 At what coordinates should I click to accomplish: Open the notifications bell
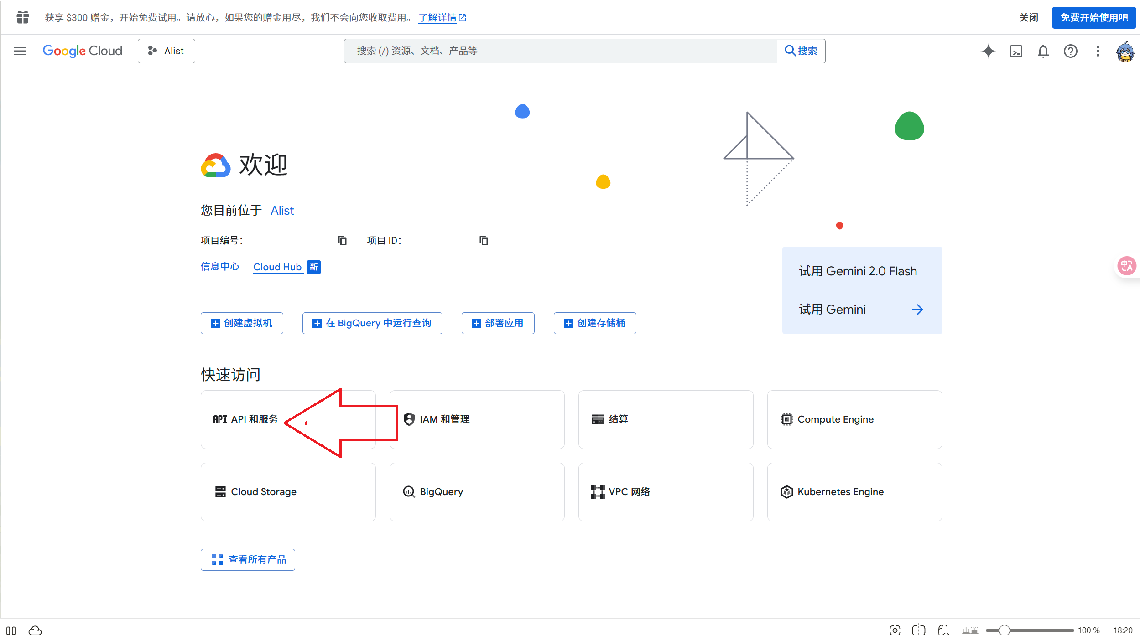pos(1043,51)
